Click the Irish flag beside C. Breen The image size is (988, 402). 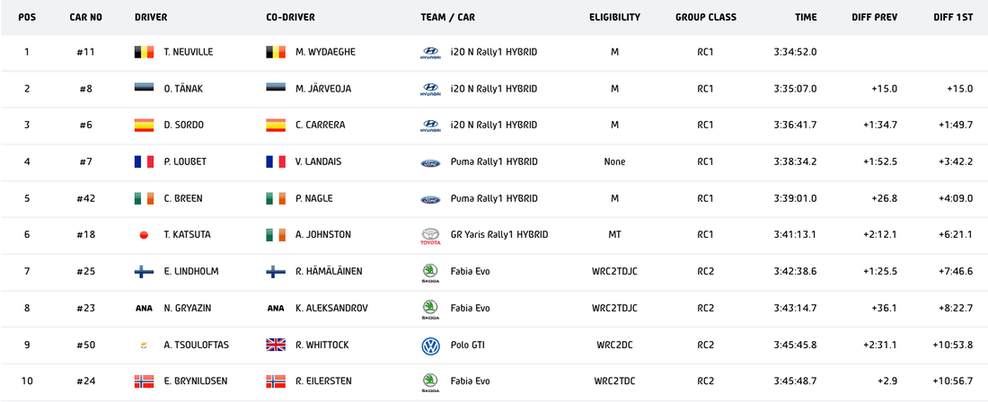pyautogui.click(x=144, y=198)
